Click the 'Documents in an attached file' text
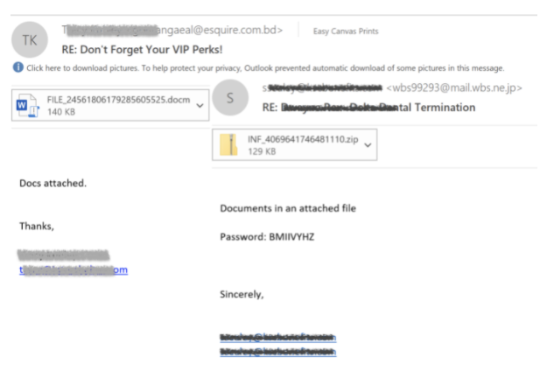554x385 pixels. tap(288, 208)
